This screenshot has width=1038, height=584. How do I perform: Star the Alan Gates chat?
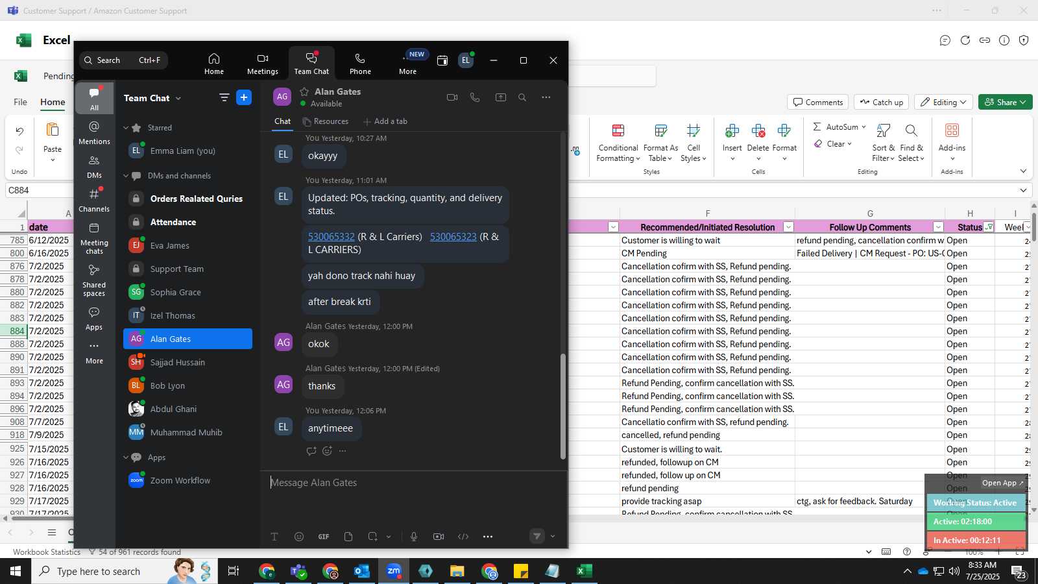304,91
